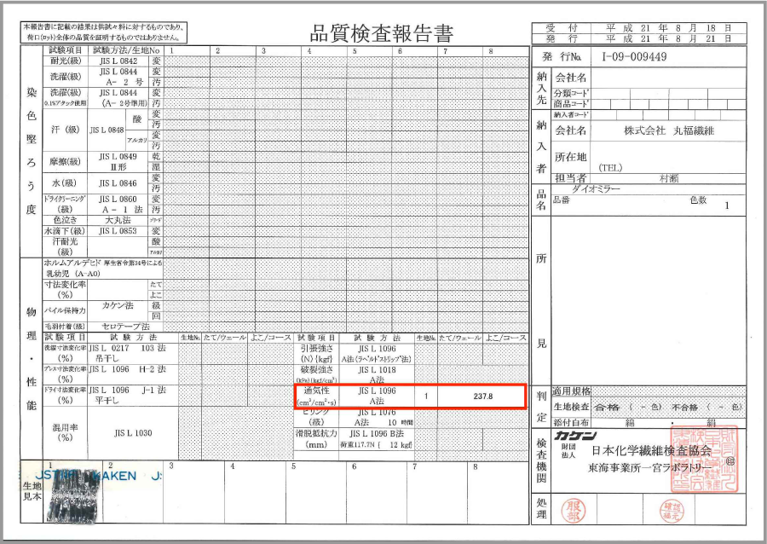Select the 毛羽付着(級) row label

point(65,327)
